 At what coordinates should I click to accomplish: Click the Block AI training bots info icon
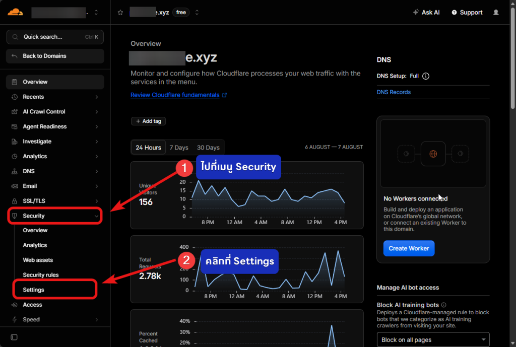[443, 305]
